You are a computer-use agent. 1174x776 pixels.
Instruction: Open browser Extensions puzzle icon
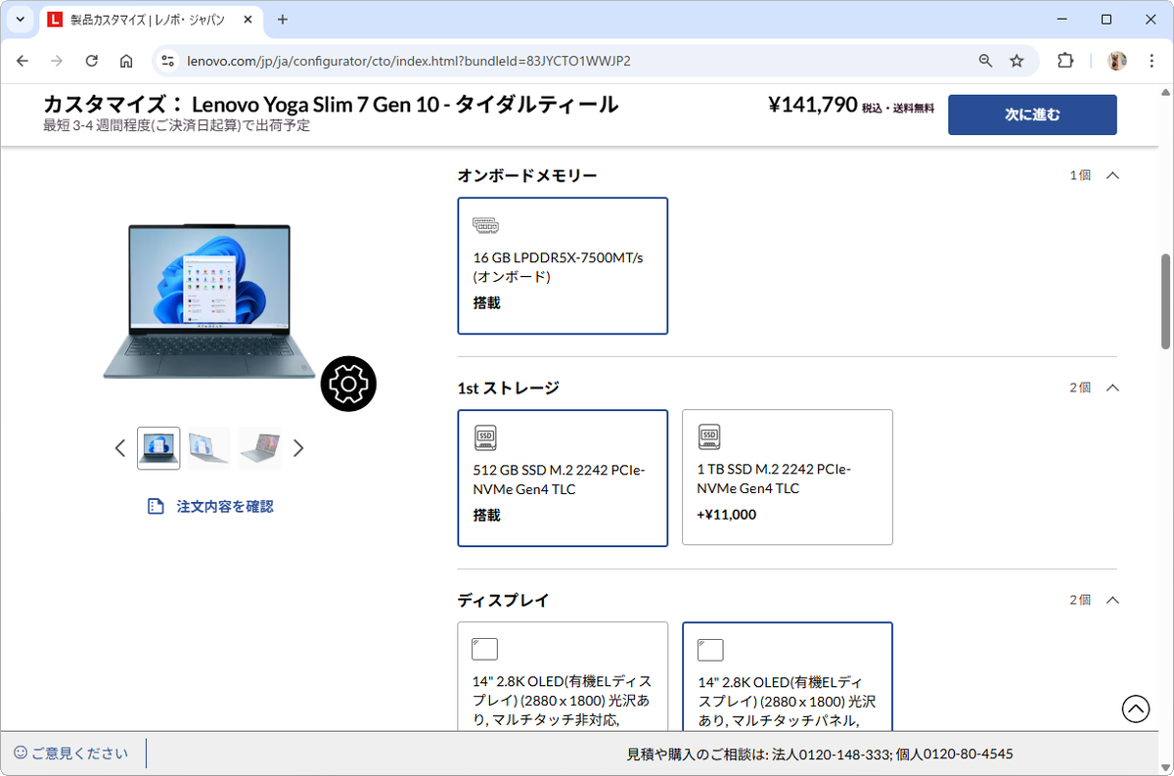click(1065, 61)
